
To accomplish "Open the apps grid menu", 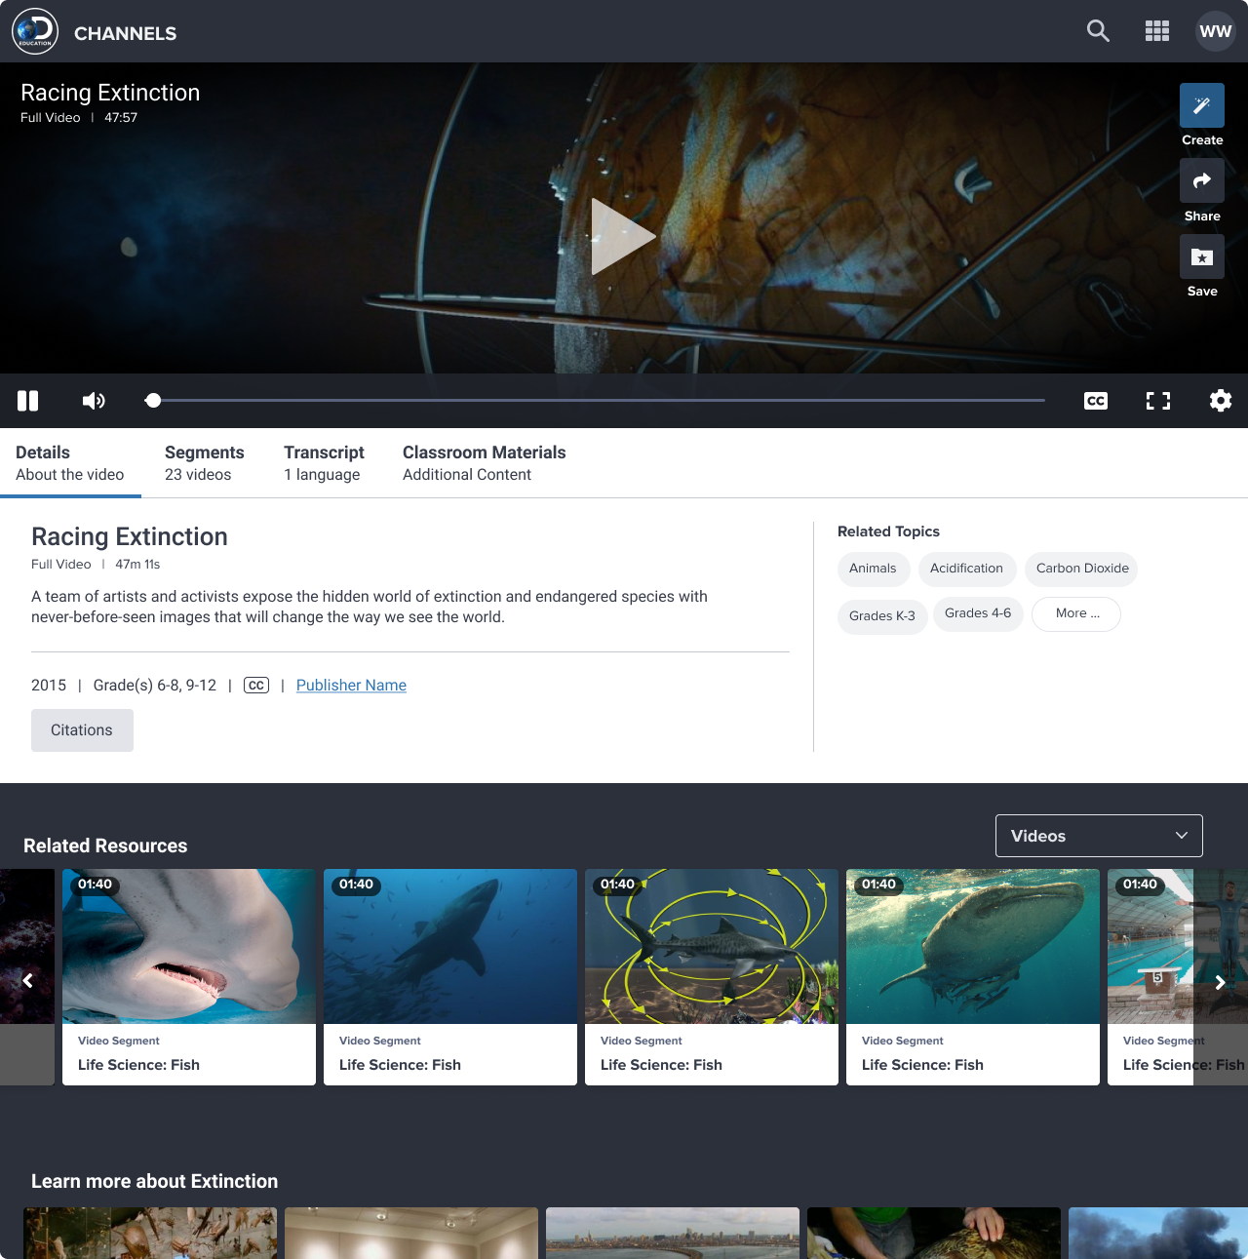I will point(1157,30).
